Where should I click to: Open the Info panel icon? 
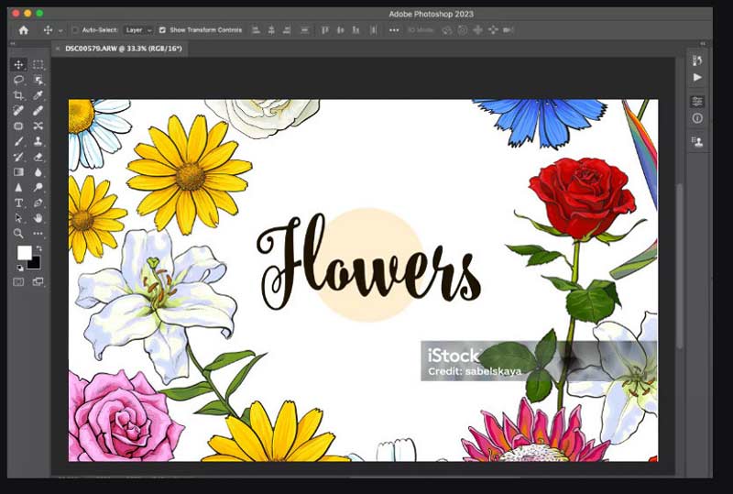tap(697, 118)
